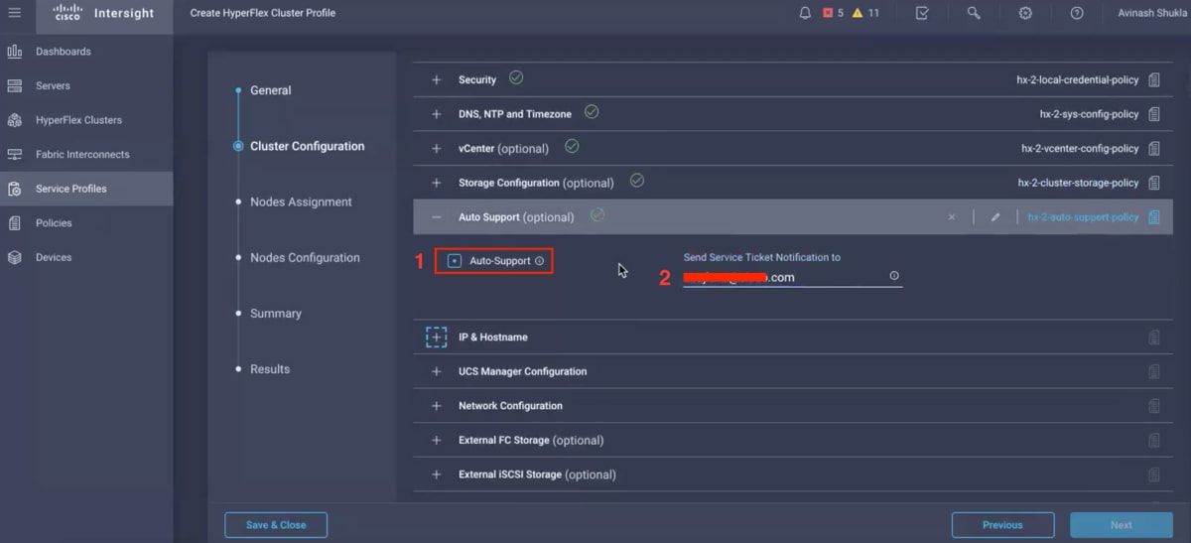Open policy picker for UCS Manager row
1191x543 pixels.
tap(1154, 371)
